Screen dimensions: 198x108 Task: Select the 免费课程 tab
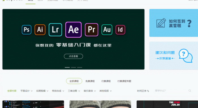pyautogui.click(x=90, y=81)
